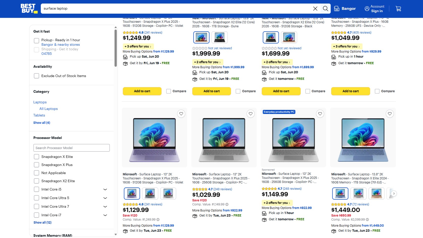Check Compare for the $1,249.99 laptop
The height and width of the screenshot is (238, 423).
168,91
